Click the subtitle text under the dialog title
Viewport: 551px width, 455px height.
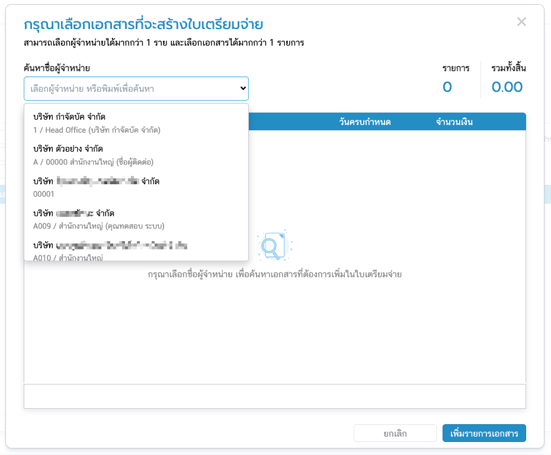point(164,43)
